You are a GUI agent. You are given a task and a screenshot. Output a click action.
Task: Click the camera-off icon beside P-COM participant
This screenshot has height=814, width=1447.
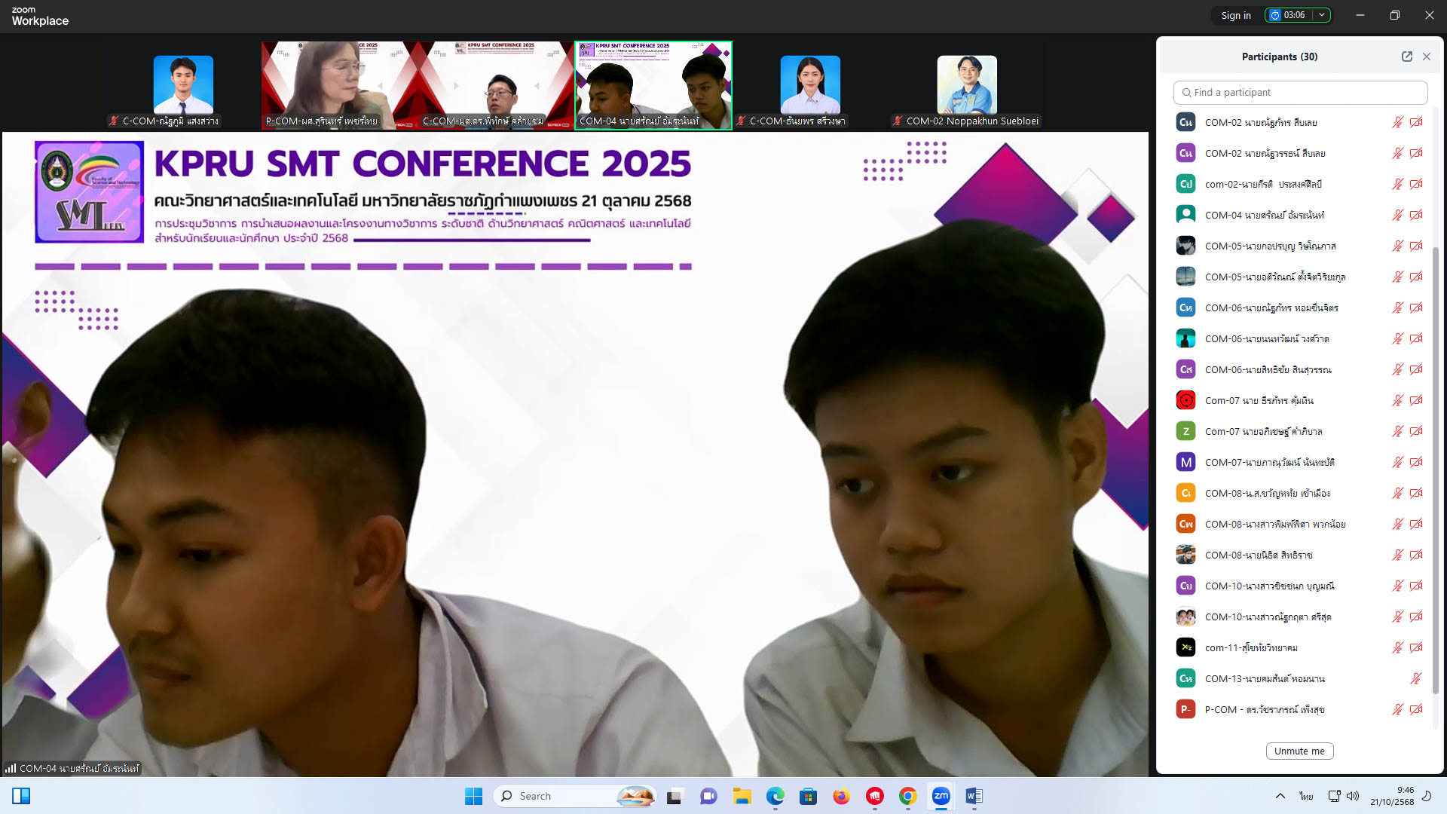pos(1416,709)
